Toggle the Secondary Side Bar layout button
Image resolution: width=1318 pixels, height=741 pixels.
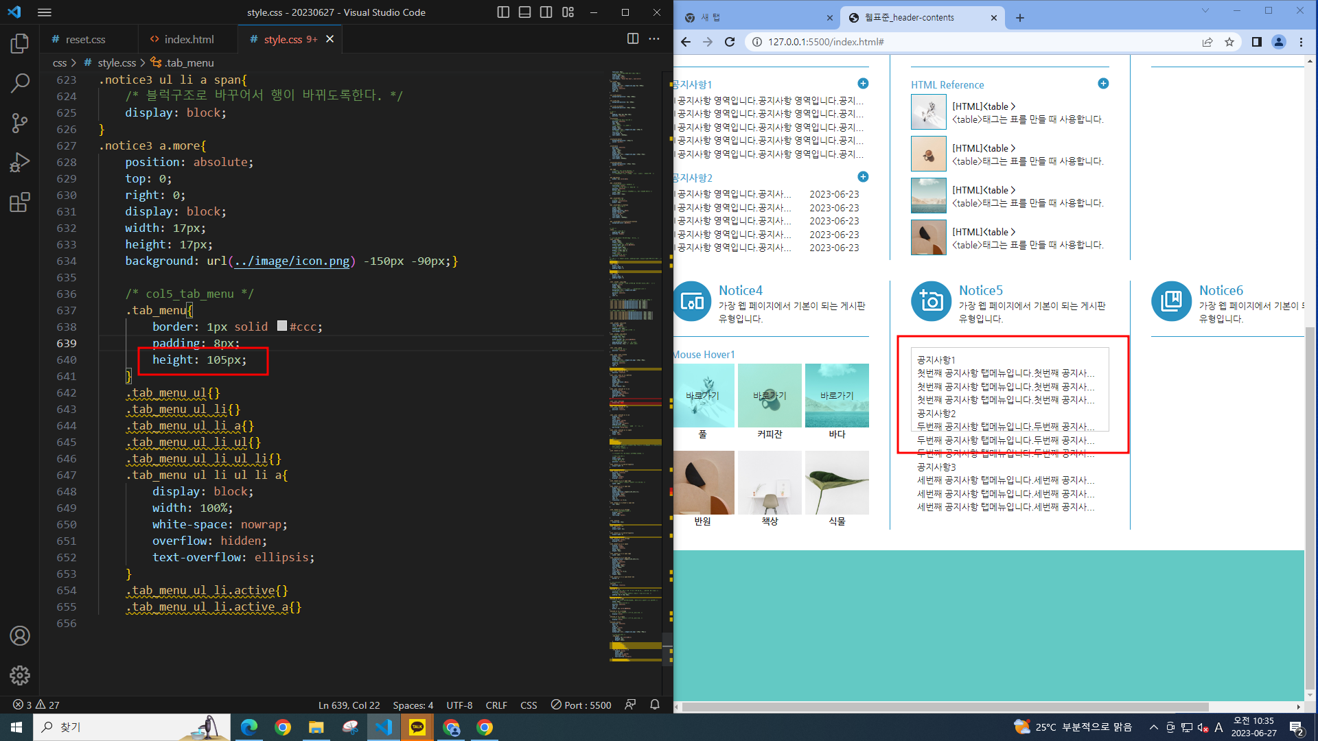pos(546,12)
